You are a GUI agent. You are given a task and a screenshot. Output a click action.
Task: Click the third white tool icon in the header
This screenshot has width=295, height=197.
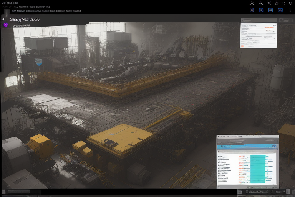pyautogui.click(x=270, y=3)
